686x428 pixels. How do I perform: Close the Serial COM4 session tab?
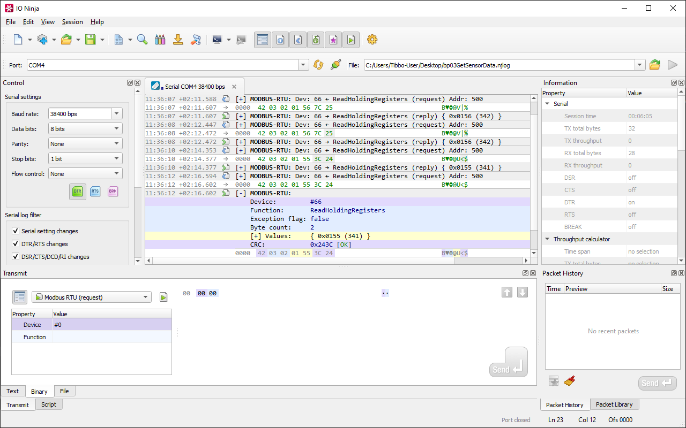pos(234,87)
